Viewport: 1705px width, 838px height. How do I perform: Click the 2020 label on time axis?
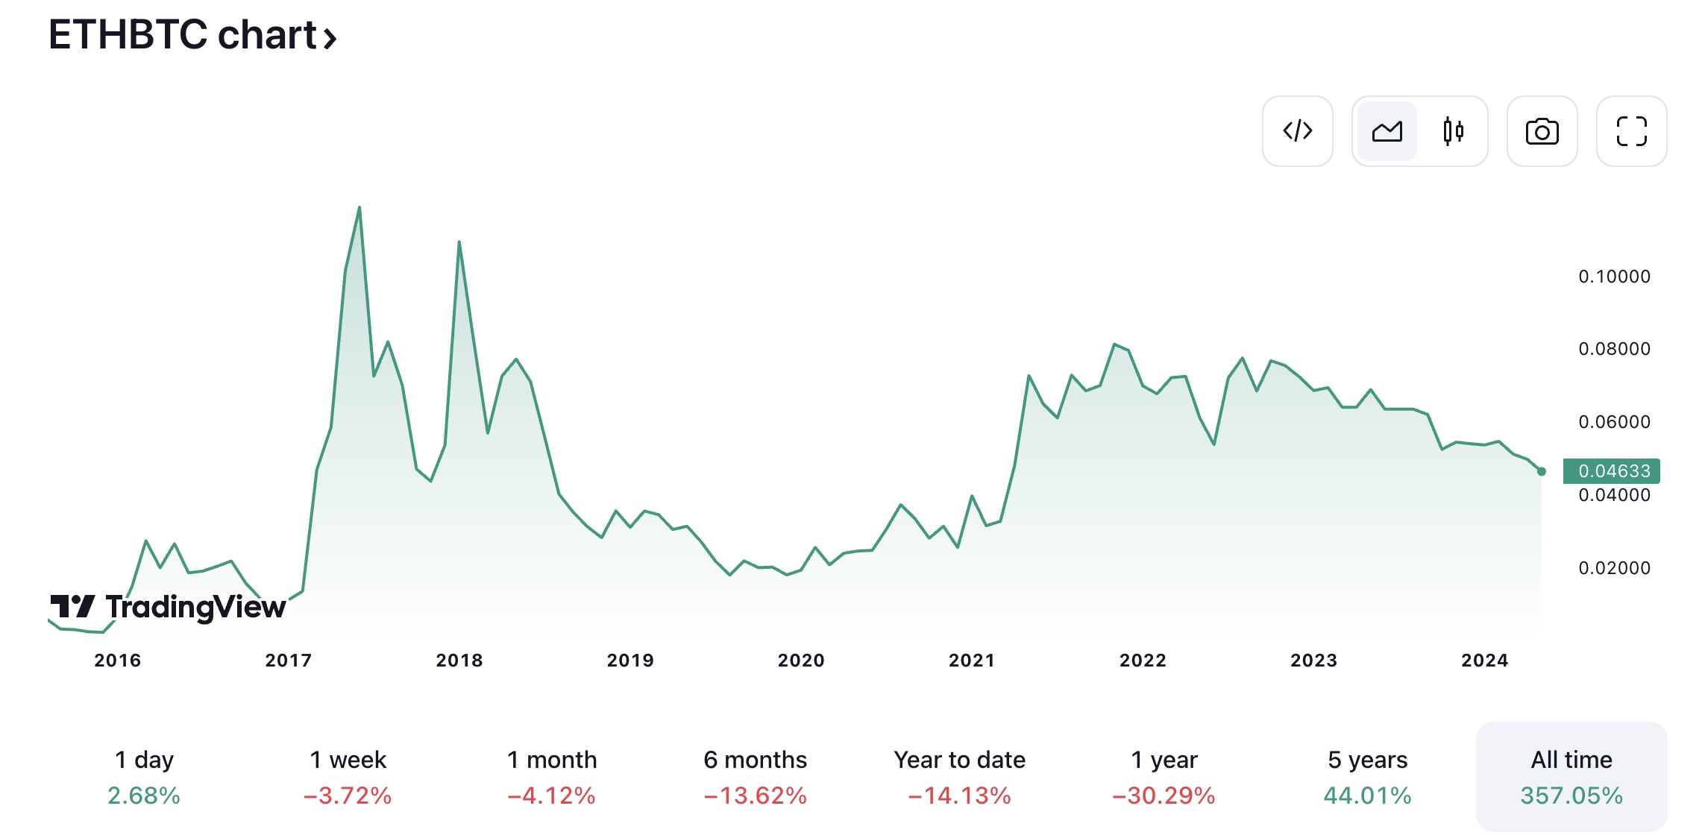[x=801, y=661]
